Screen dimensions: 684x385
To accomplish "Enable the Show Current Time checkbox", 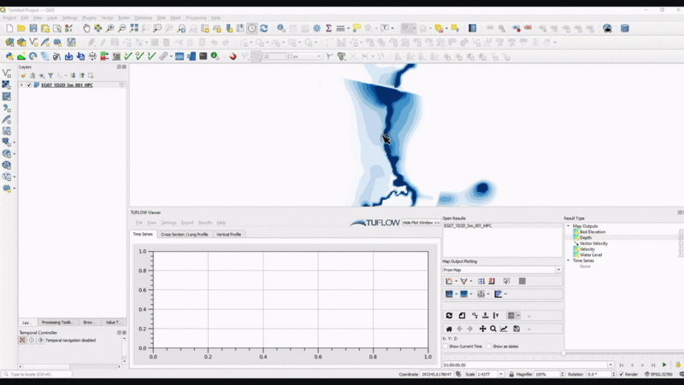I will [445, 346].
